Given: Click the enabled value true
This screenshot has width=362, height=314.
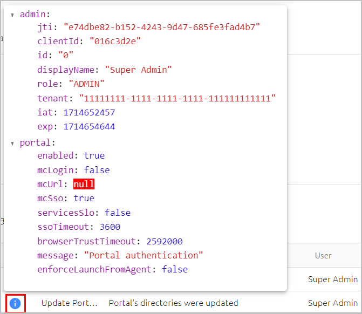Looking at the screenshot, I should (x=94, y=155).
